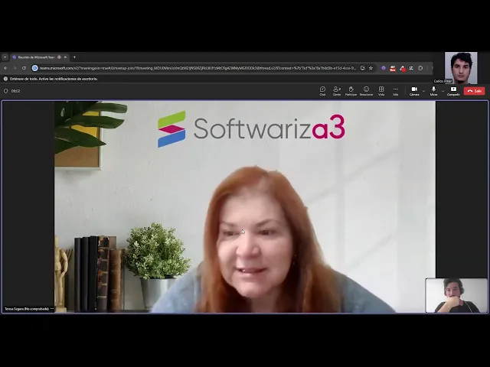
Task: Click the desktop notifications banner text
Action: 54,79
